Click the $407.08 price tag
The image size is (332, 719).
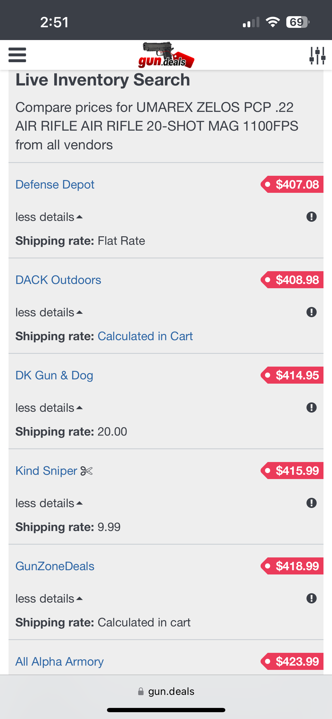click(292, 184)
